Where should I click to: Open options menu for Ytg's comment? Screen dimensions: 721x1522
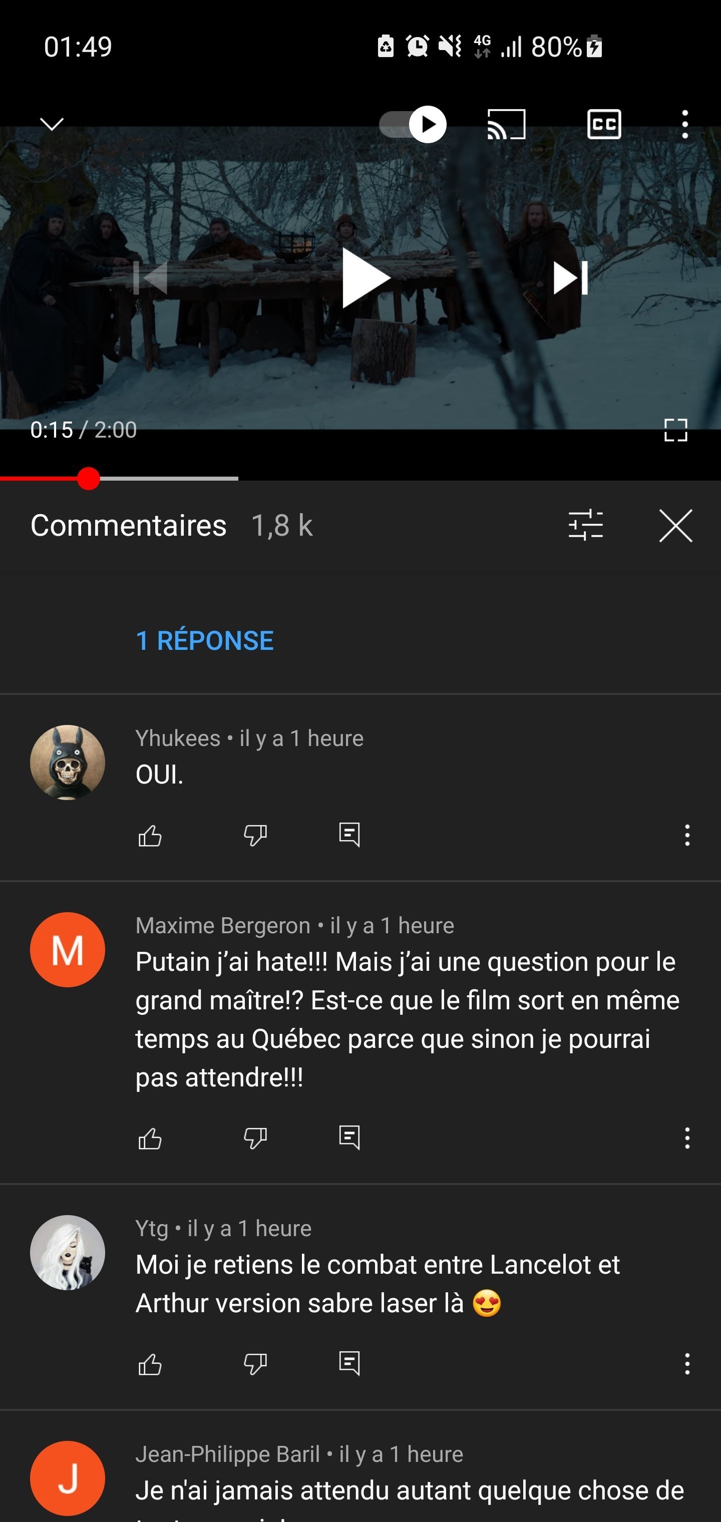pos(687,1364)
